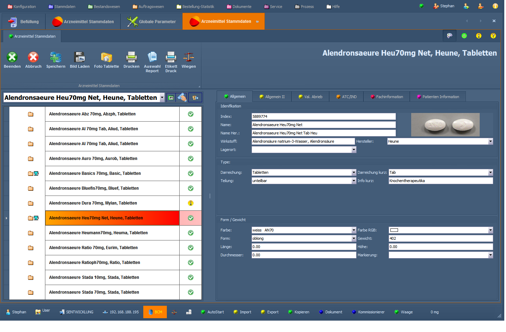Open Bild Laden image loader
The width and height of the screenshot is (506, 332).
pos(80,57)
